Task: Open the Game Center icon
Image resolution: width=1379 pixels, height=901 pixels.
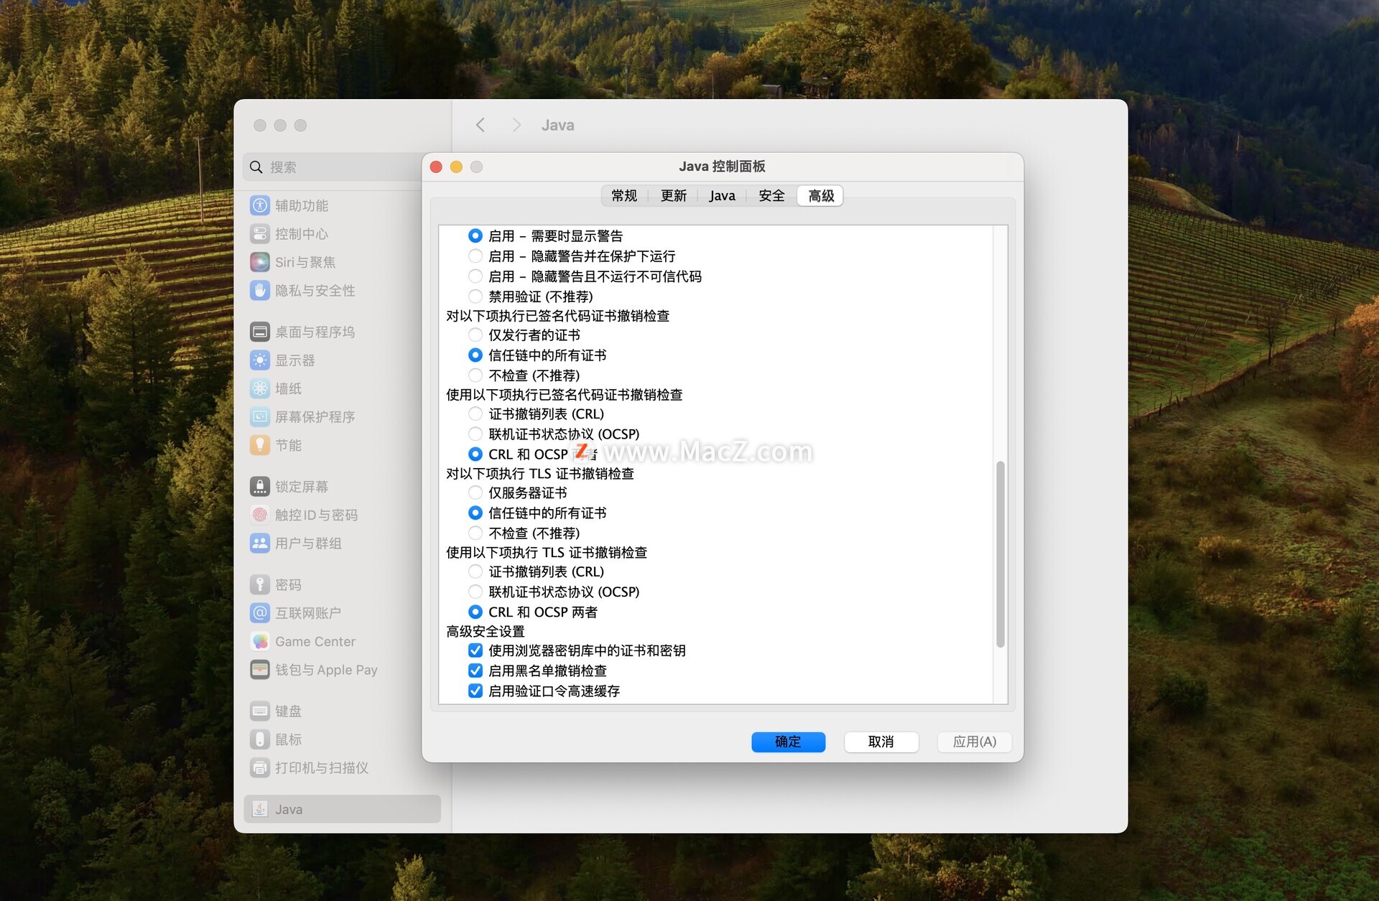Action: [260, 641]
